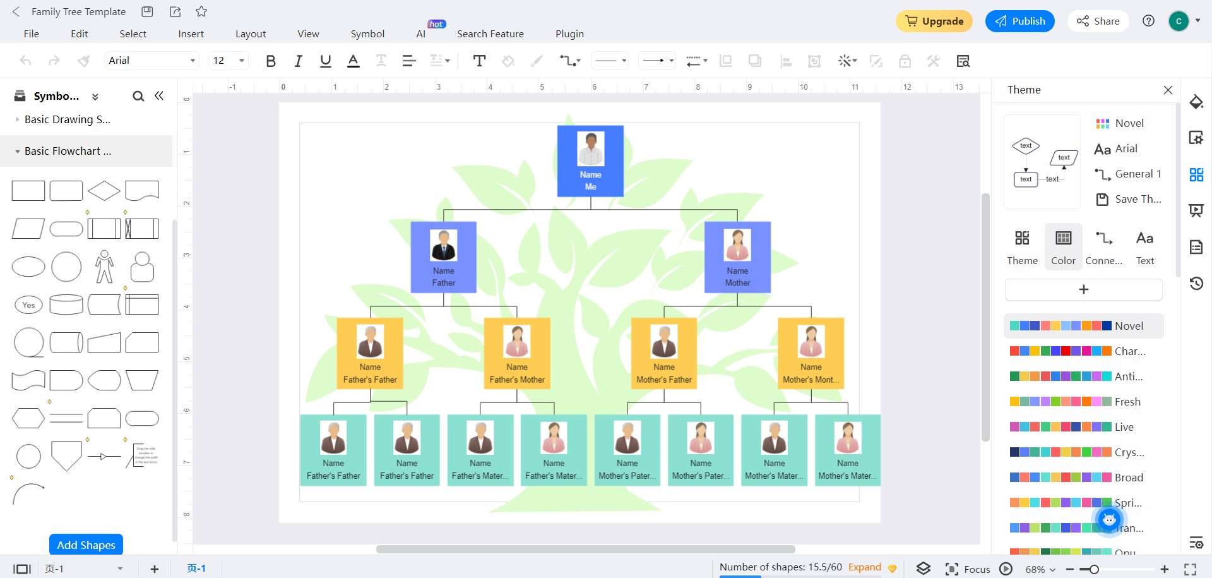The height and width of the screenshot is (578, 1212).
Task: Open the connector tool dropdown
Action: point(570,61)
